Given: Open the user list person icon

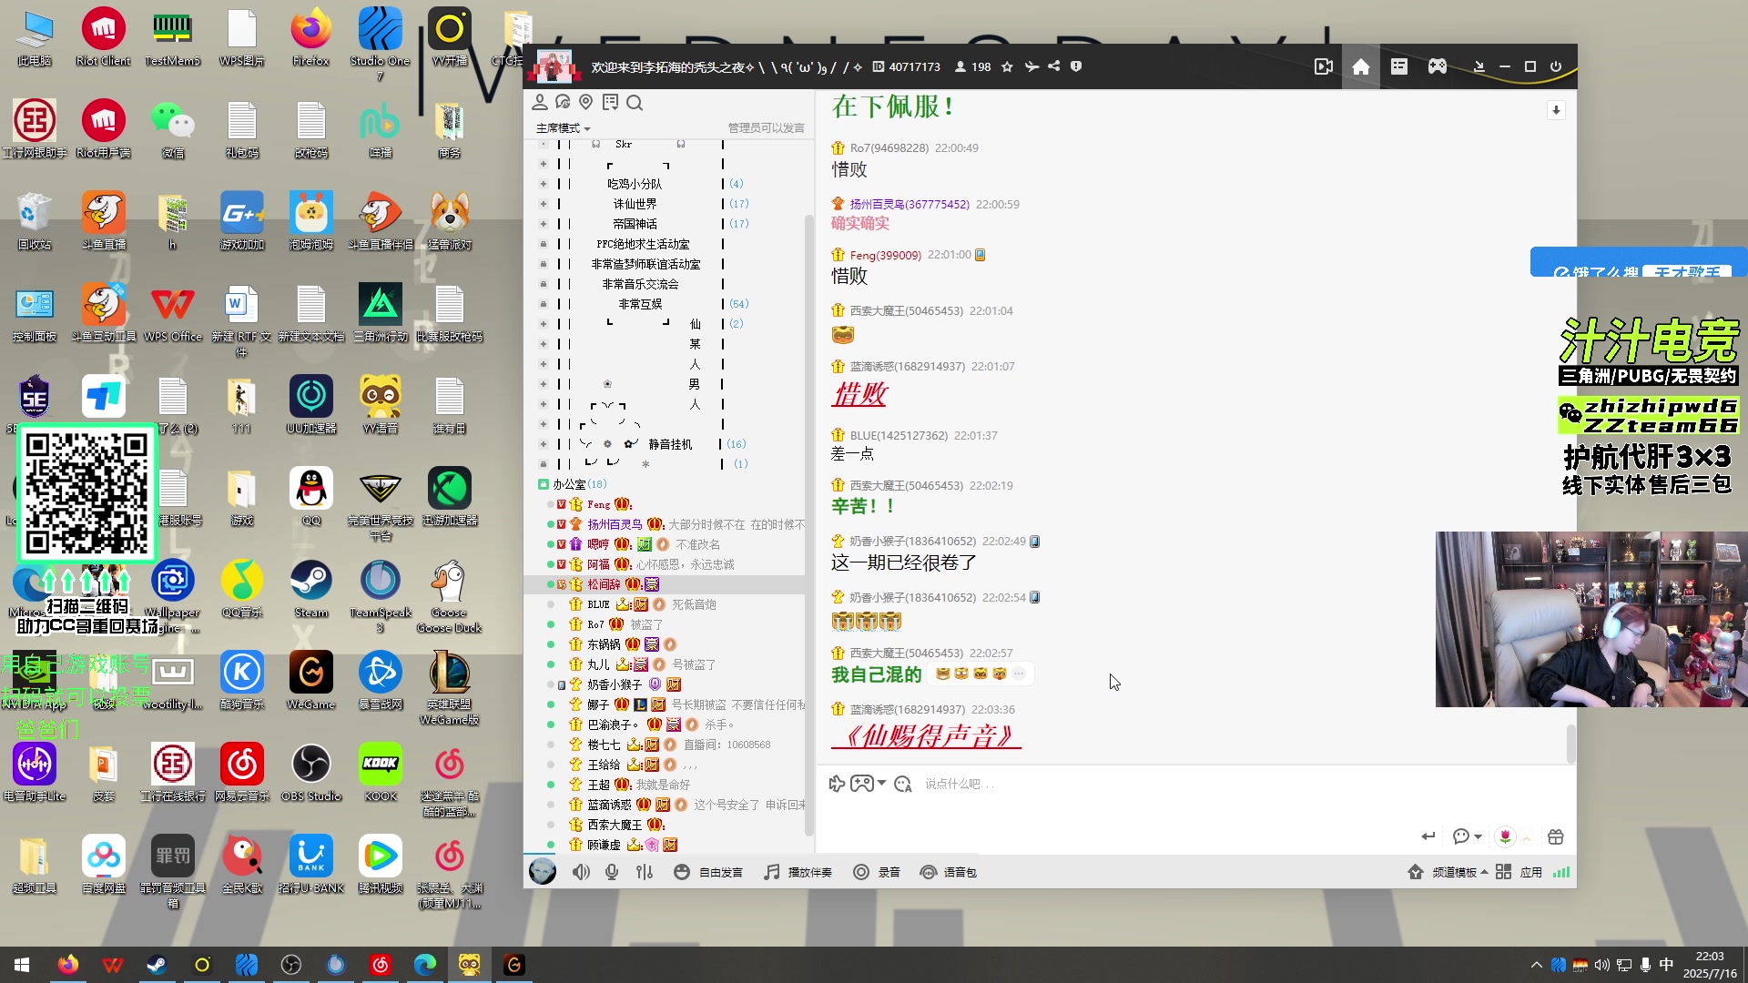Looking at the screenshot, I should [x=540, y=102].
